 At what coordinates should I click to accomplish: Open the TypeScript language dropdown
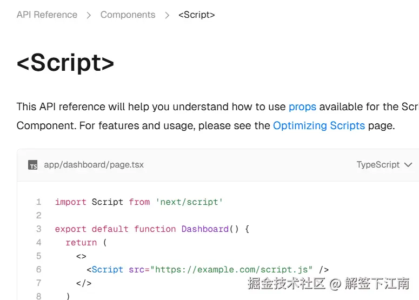pos(378,164)
